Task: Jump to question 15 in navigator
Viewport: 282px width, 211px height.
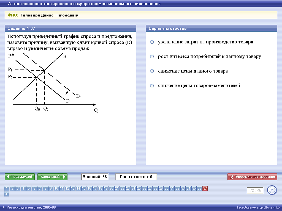Action: click(x=84, y=188)
